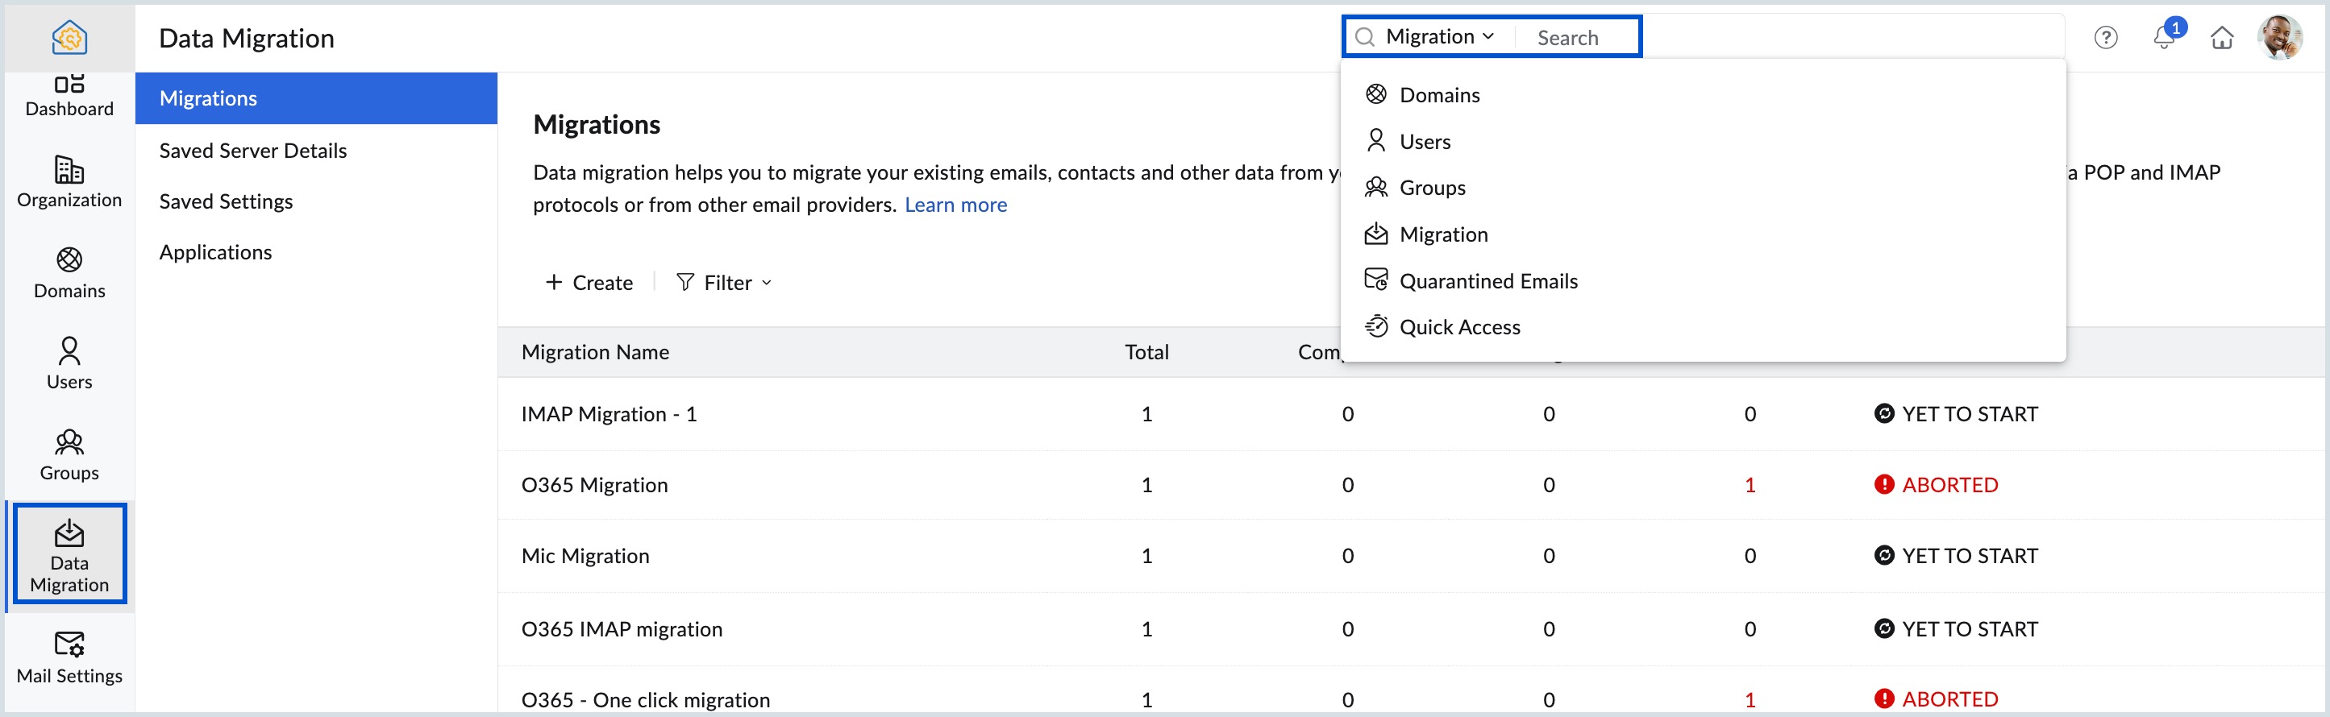Open Mail Settings from the sidebar

click(69, 657)
